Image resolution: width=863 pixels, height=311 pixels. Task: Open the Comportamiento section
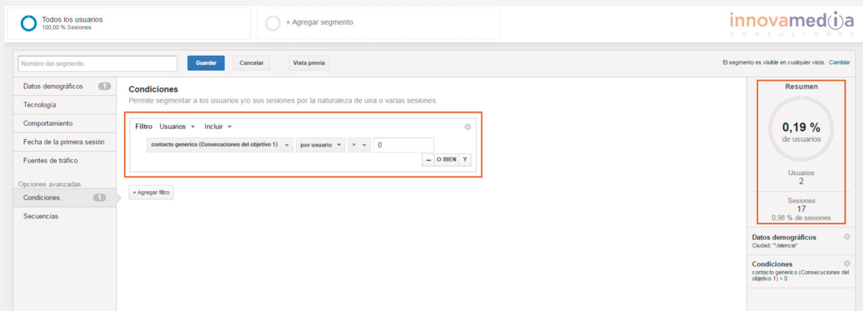[65, 124]
